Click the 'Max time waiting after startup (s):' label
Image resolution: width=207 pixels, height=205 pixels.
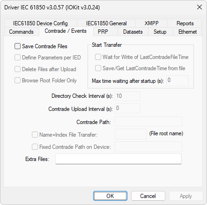(128, 81)
